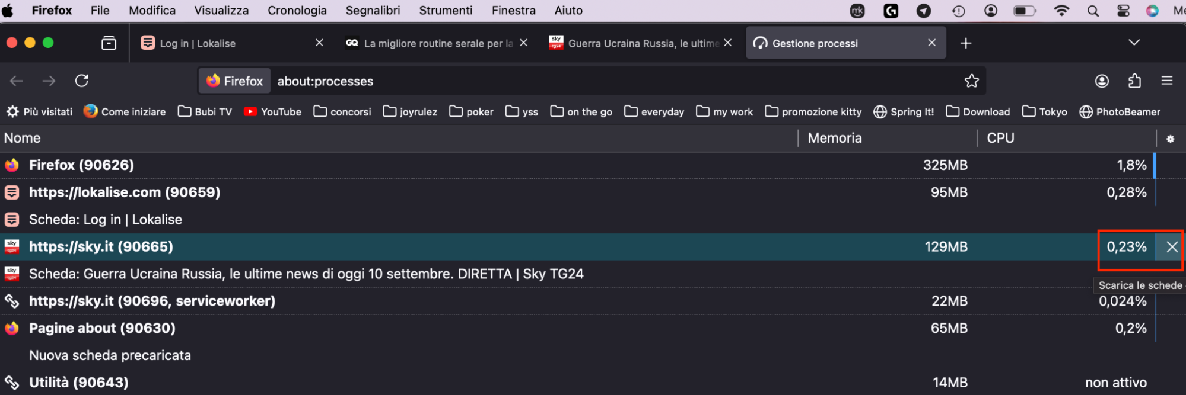The height and width of the screenshot is (395, 1186).
Task: Open Spotlight search magnifier icon
Action: click(x=1093, y=11)
